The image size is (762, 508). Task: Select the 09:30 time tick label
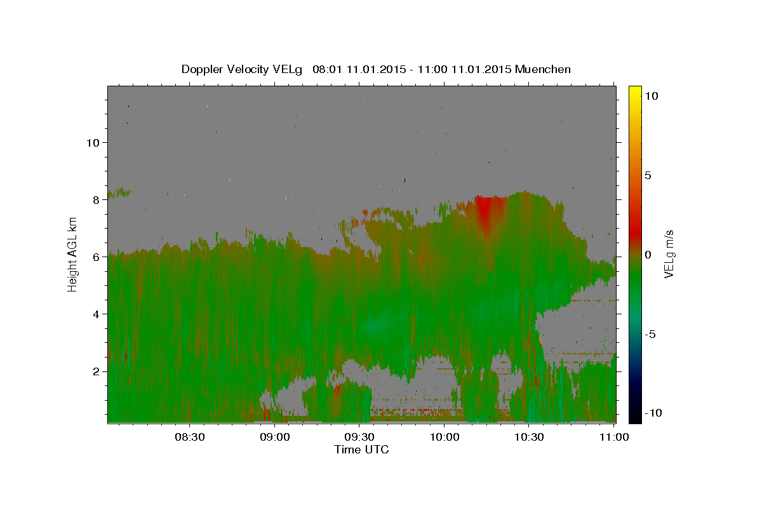359,437
